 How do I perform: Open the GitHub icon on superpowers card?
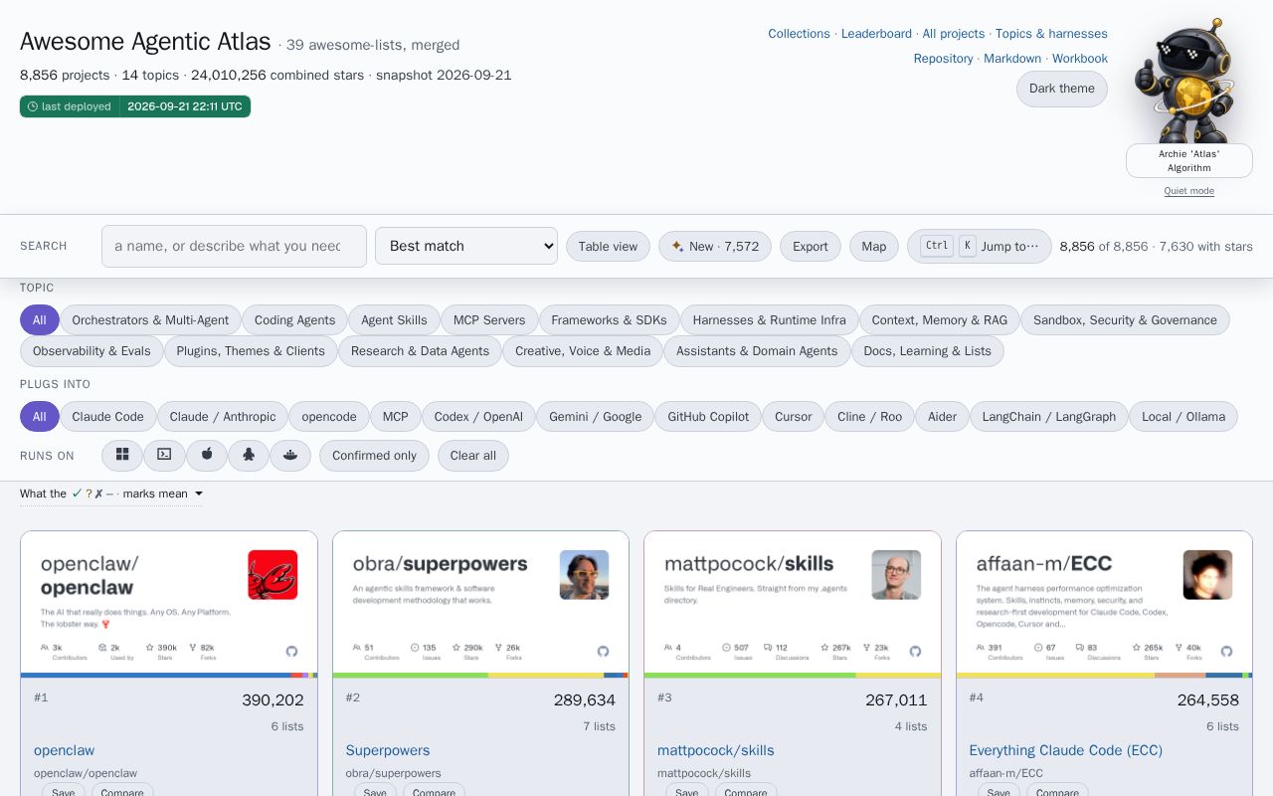pos(603,652)
